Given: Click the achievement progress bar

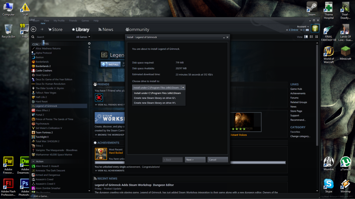Looking at the screenshot, I should point(190,162).
